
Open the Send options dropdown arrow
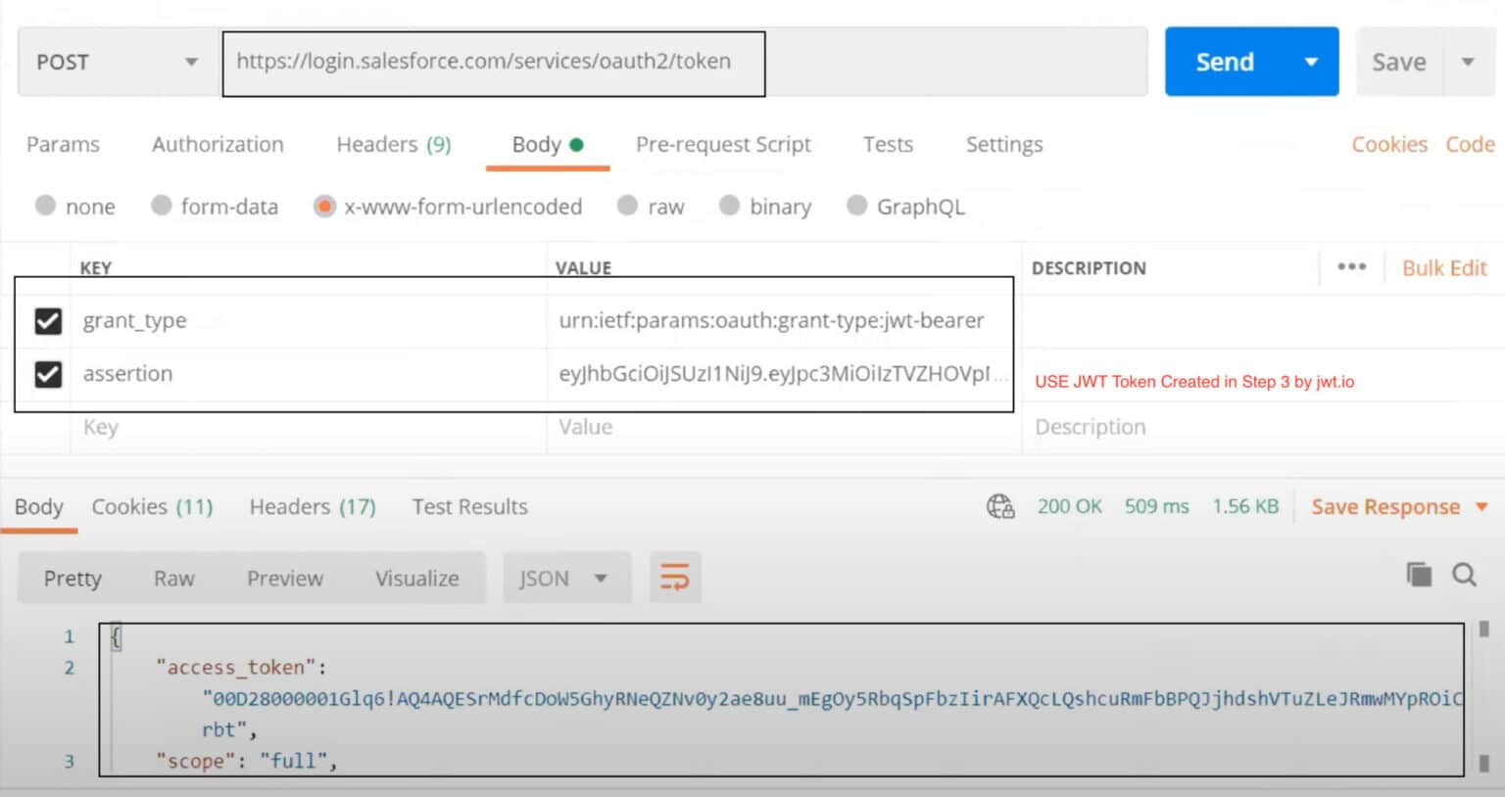1311,62
